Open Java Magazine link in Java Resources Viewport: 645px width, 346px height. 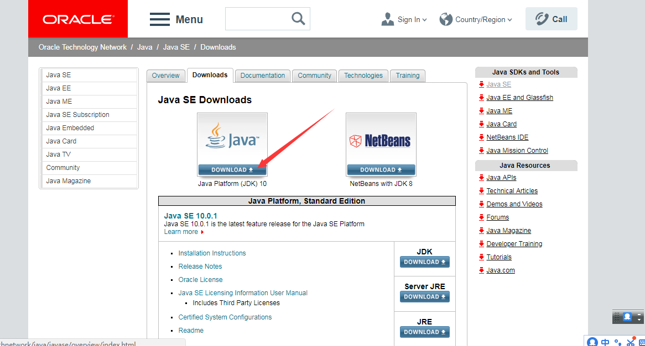[508, 231]
